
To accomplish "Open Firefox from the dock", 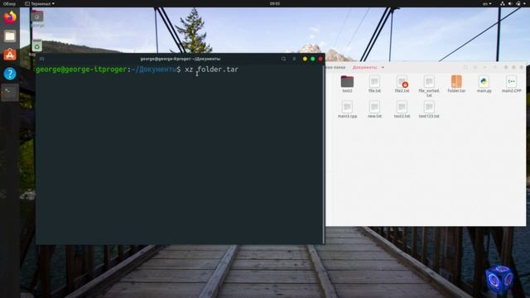I will 10,17.
